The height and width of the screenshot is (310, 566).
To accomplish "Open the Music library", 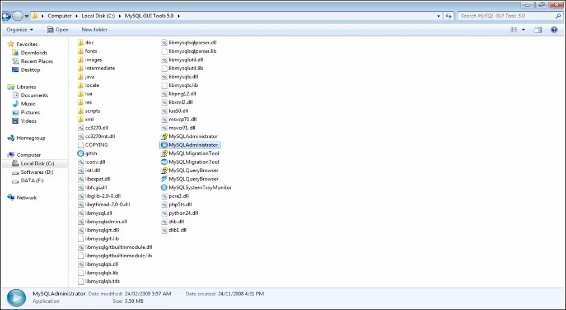I will click(24, 104).
